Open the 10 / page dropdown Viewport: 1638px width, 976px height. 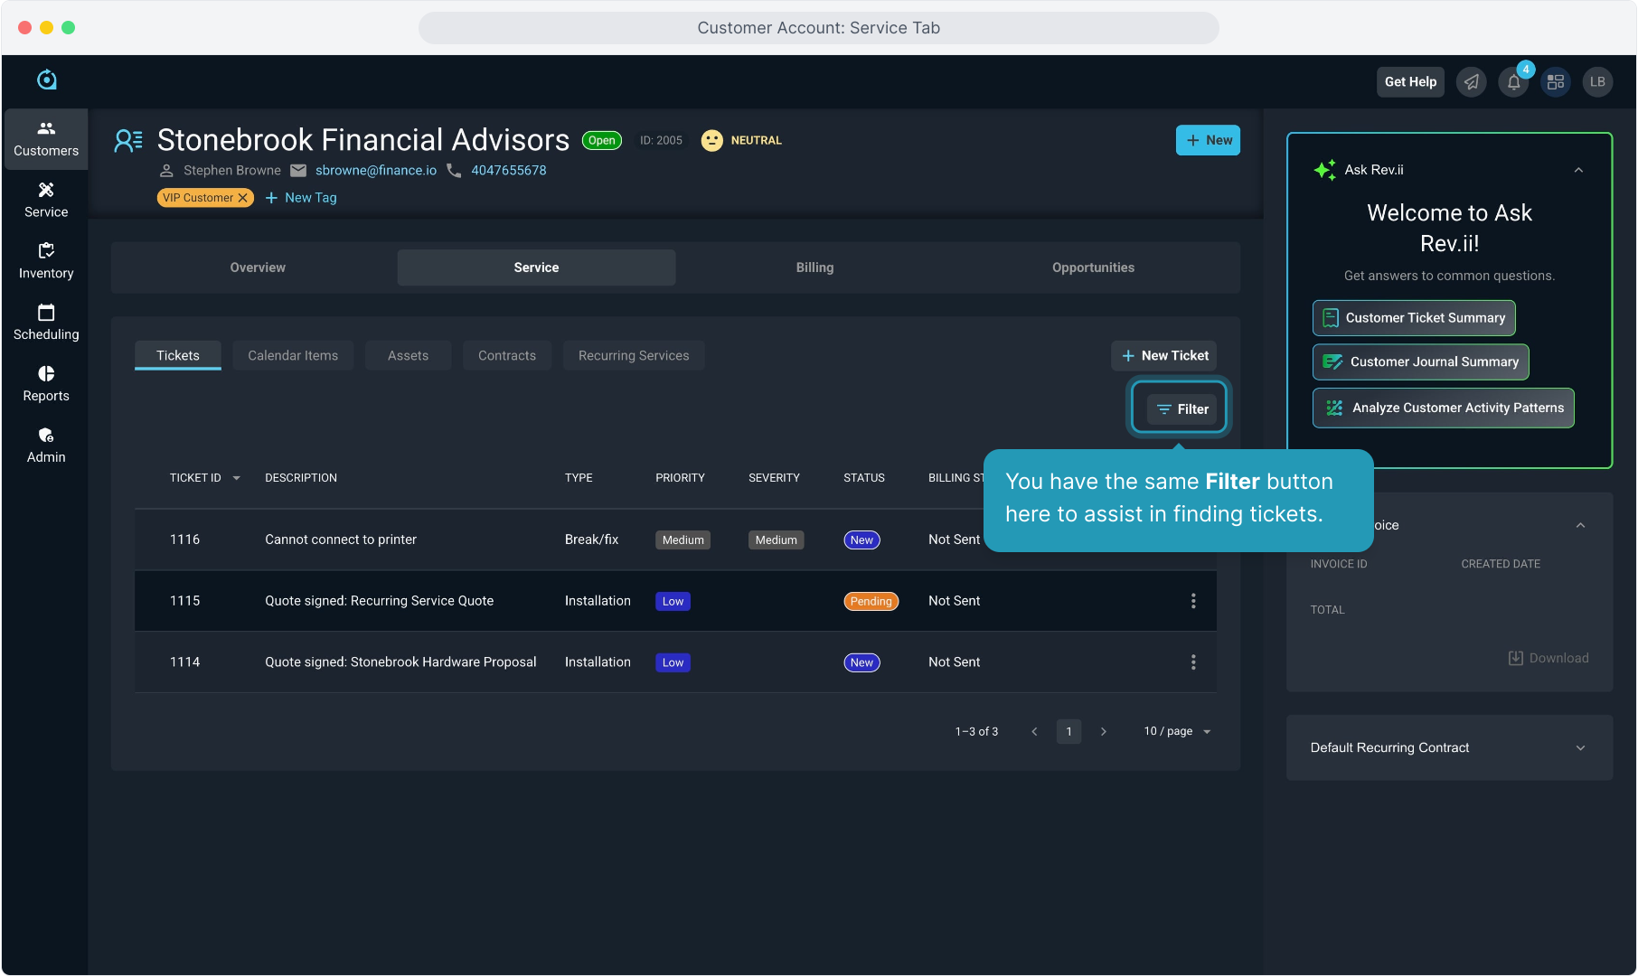(x=1177, y=731)
